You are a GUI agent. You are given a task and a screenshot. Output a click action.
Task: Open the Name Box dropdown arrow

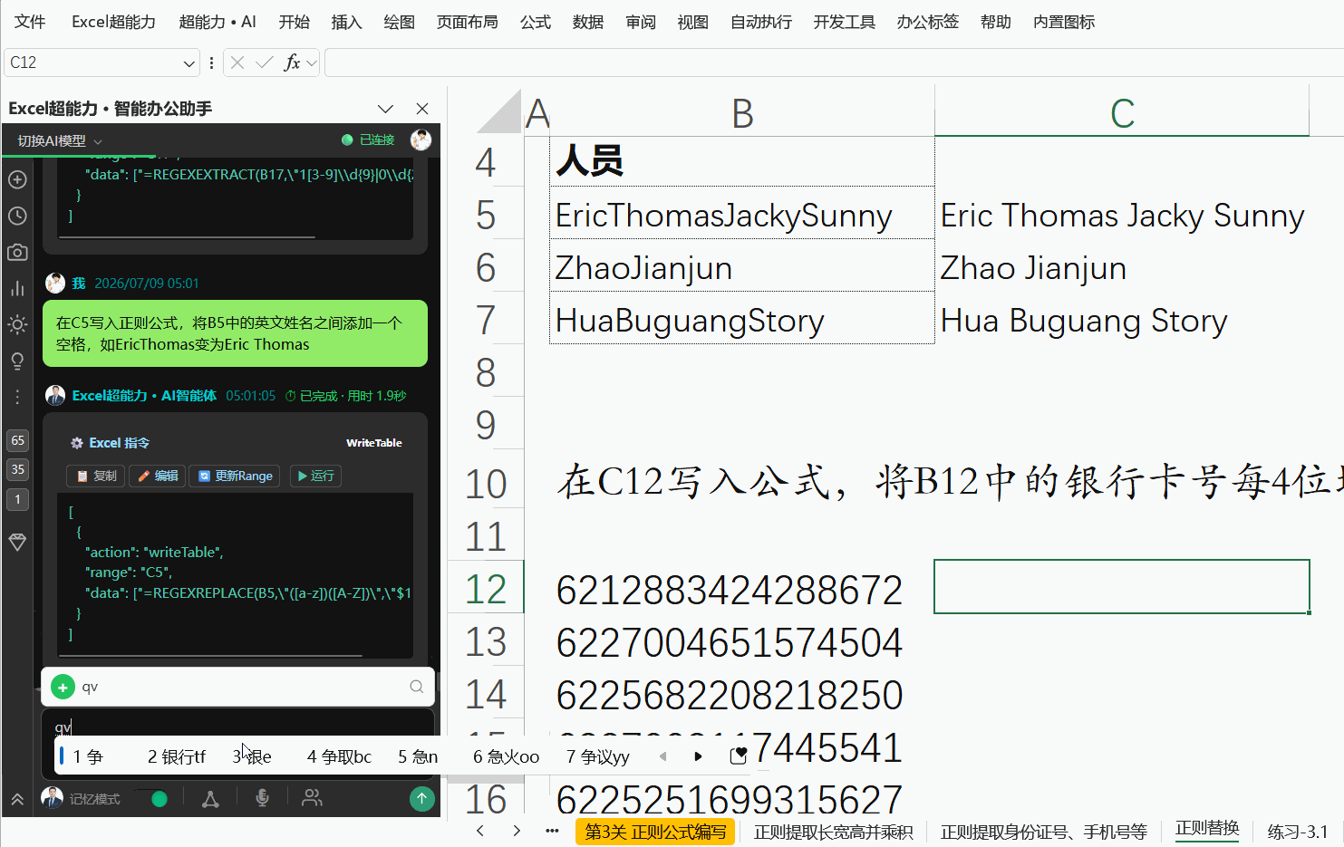(x=189, y=63)
